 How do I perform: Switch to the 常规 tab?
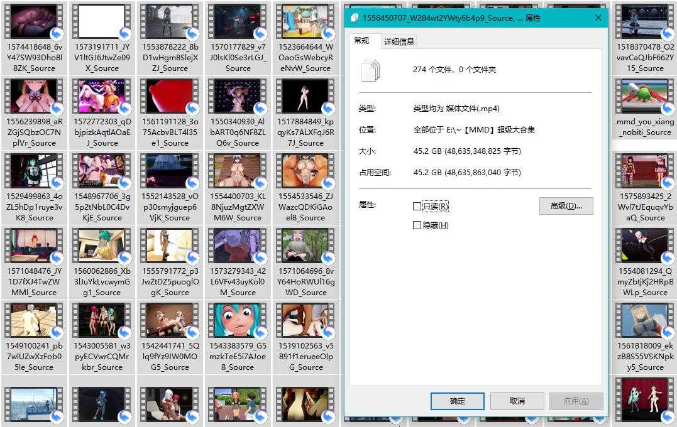(x=361, y=41)
